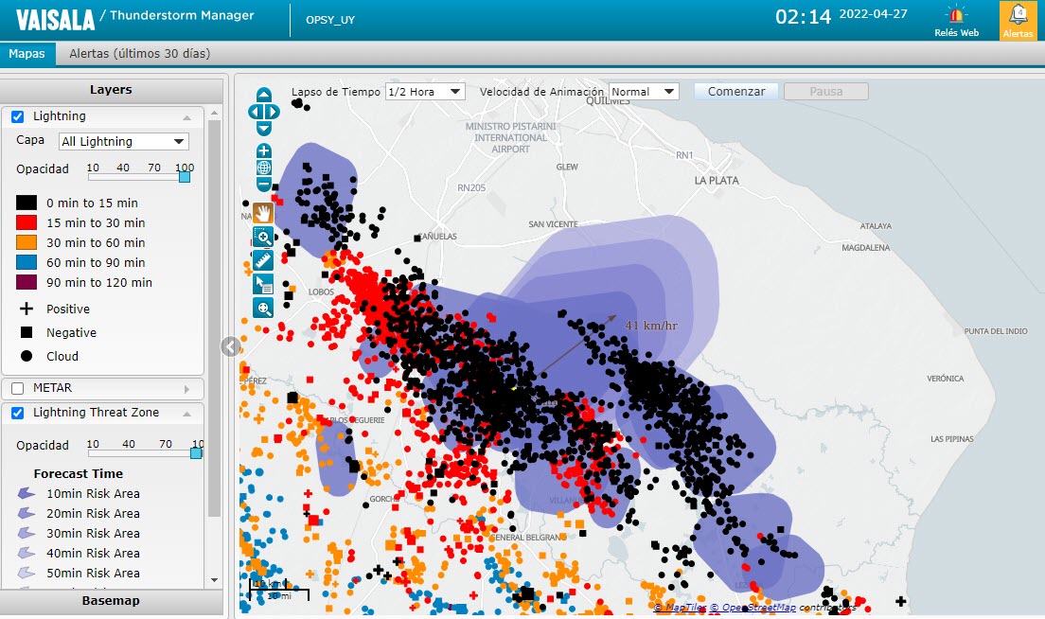1045x619 pixels.
Task: Click the Lightning Opacidad slider handle
Action: click(185, 177)
